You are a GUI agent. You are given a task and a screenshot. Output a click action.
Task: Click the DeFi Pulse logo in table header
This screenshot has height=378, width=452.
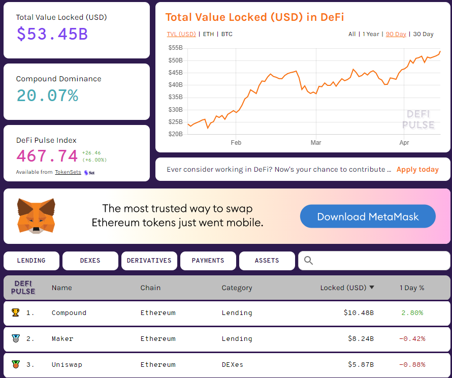(23, 288)
